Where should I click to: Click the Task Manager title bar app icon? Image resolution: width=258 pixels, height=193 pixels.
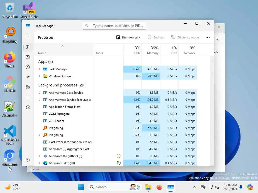(x=28, y=26)
